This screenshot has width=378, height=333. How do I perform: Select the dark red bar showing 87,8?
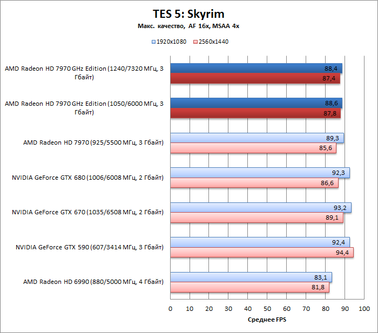click(255, 113)
